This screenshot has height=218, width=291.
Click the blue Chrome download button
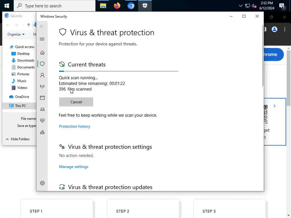coord(274,54)
